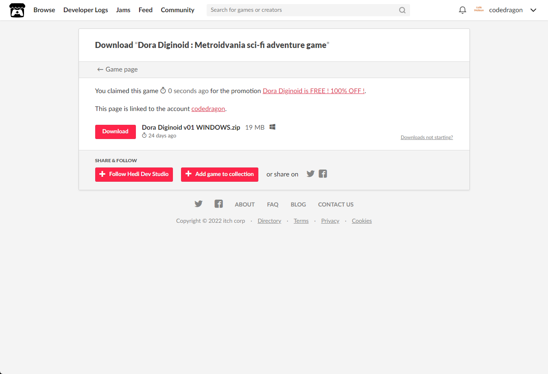Follow Hedi Dev Studio
Viewport: 548px width, 374px height.
[134, 174]
